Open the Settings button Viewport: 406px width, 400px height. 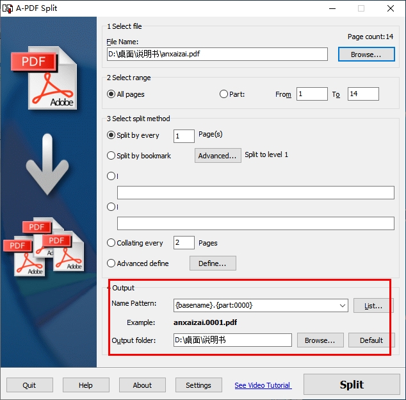pyautogui.click(x=199, y=385)
